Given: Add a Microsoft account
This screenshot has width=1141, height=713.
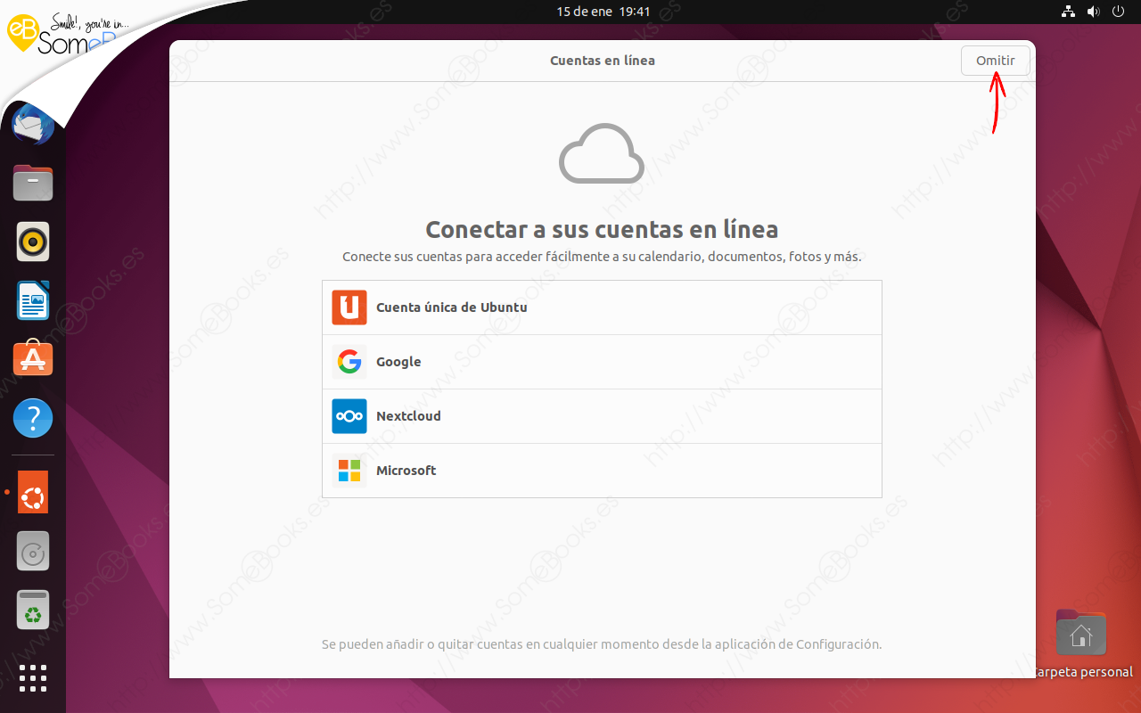Looking at the screenshot, I should pos(602,471).
